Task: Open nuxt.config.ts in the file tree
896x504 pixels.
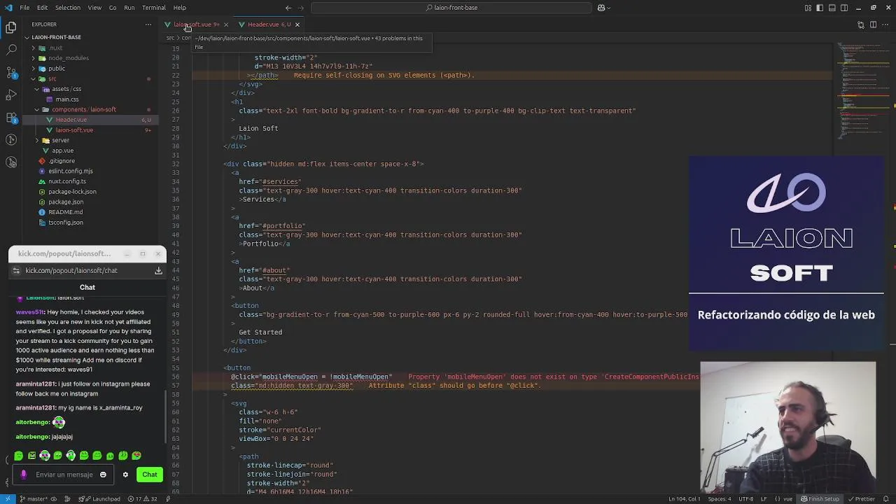Action: [x=67, y=181]
